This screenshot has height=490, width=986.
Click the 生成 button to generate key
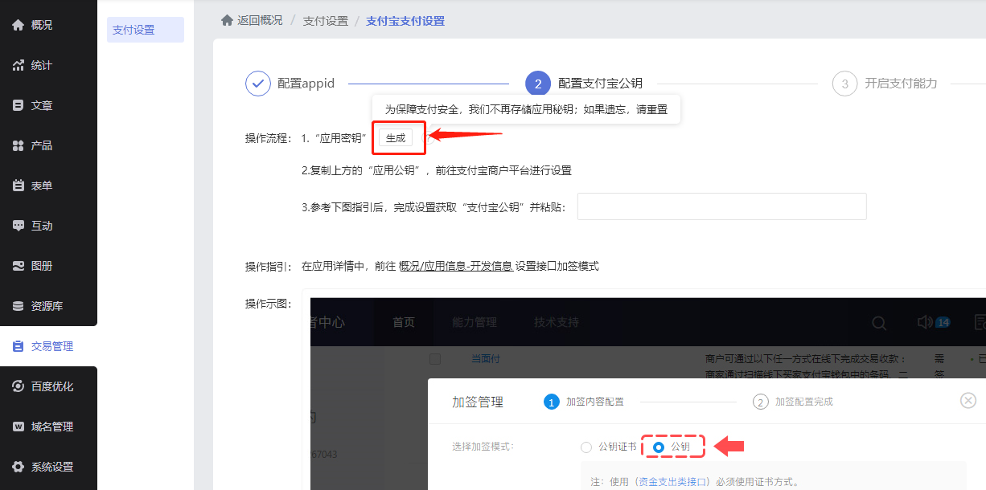coord(396,138)
